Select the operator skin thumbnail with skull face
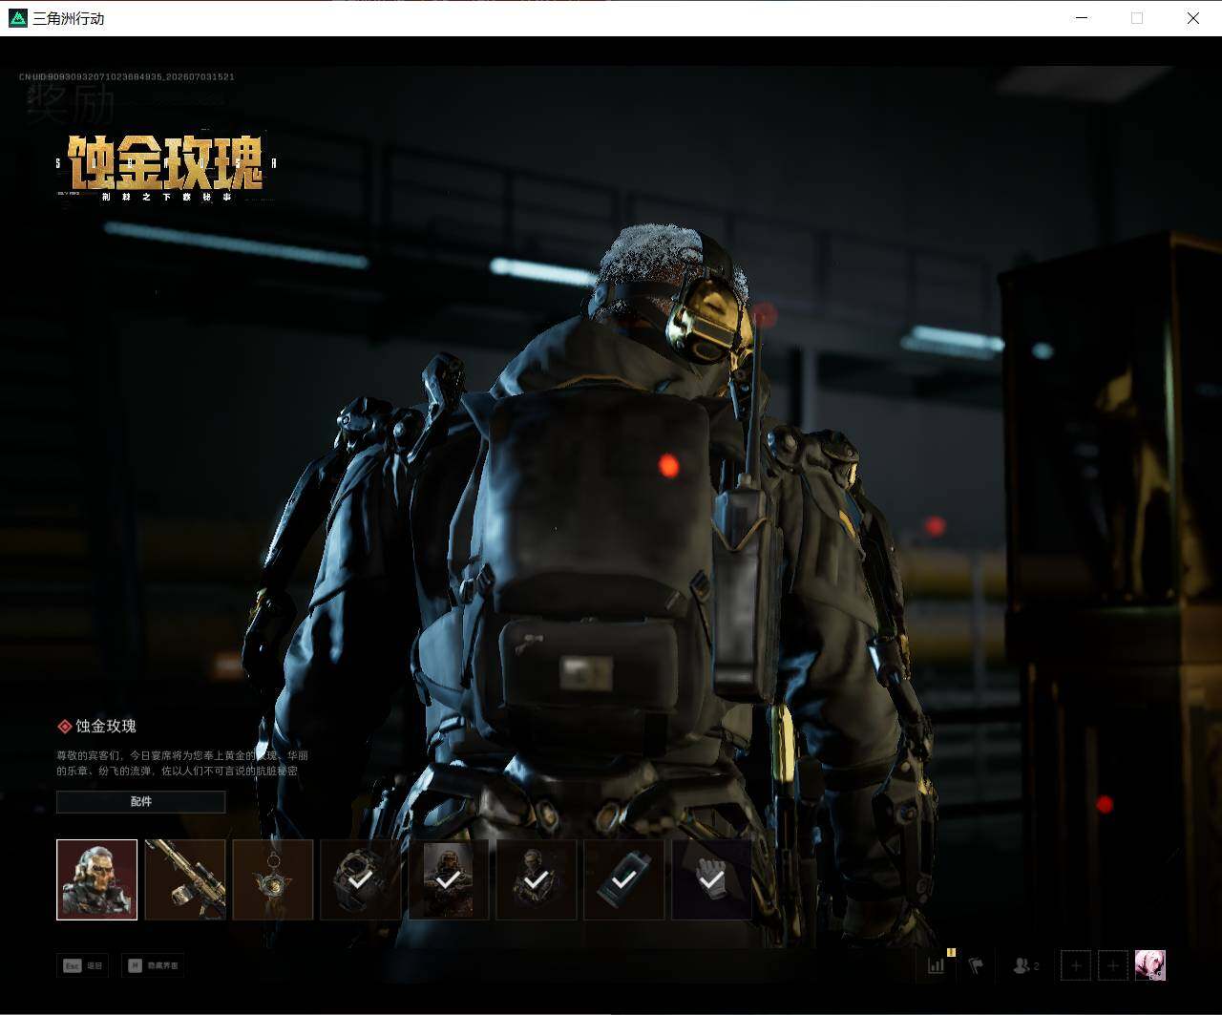The width and height of the screenshot is (1222, 1015). (x=96, y=879)
